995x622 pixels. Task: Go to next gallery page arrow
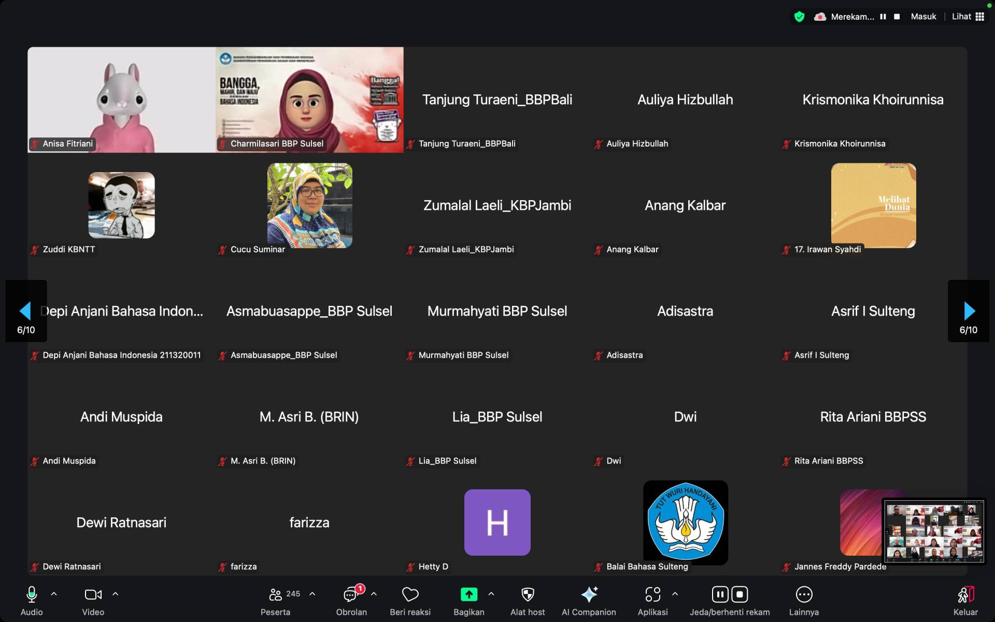point(969,311)
